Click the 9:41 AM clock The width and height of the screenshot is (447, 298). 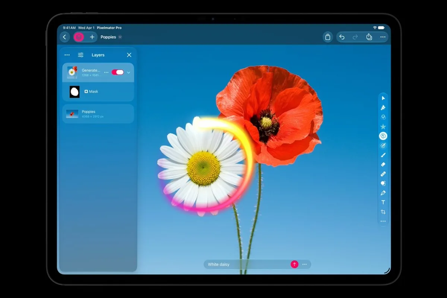(69, 28)
